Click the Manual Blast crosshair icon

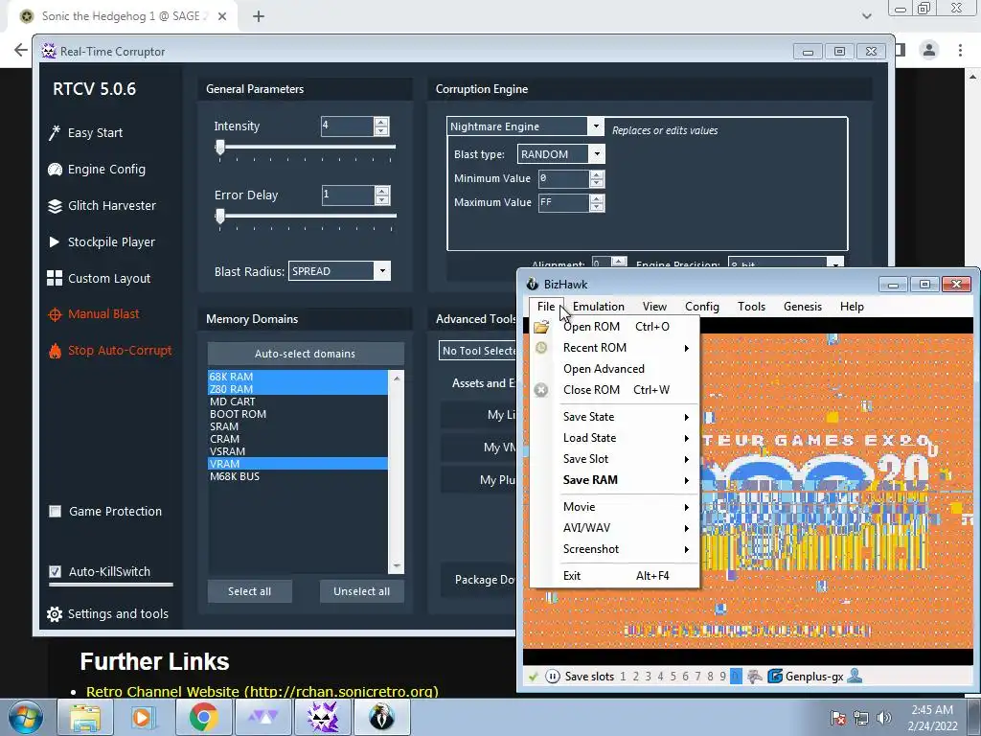coord(55,314)
